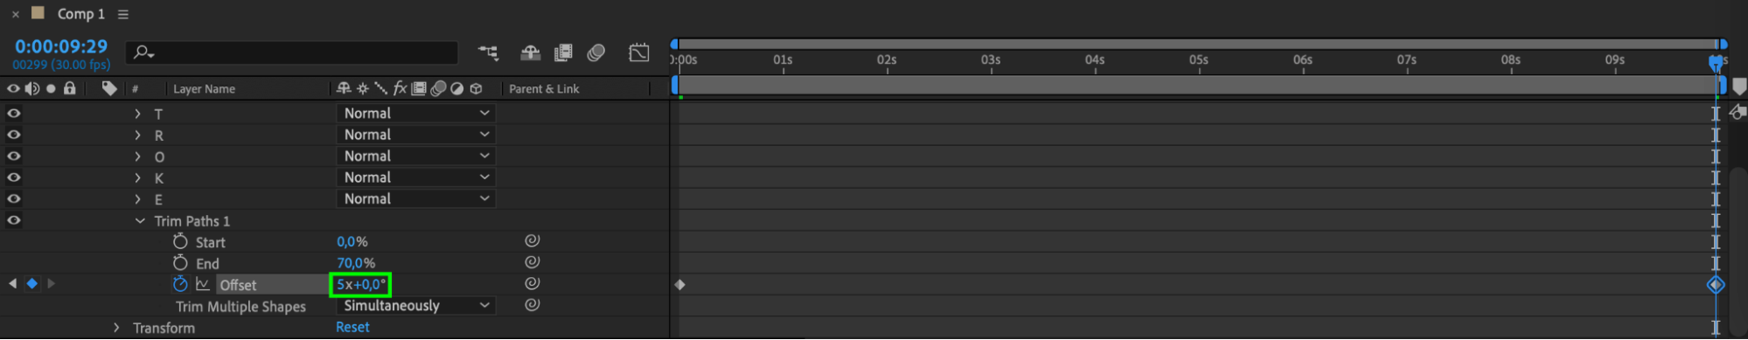Viewport: 1748px width, 340px height.
Task: Hide the T layer with its eye icon
Action: (x=14, y=113)
